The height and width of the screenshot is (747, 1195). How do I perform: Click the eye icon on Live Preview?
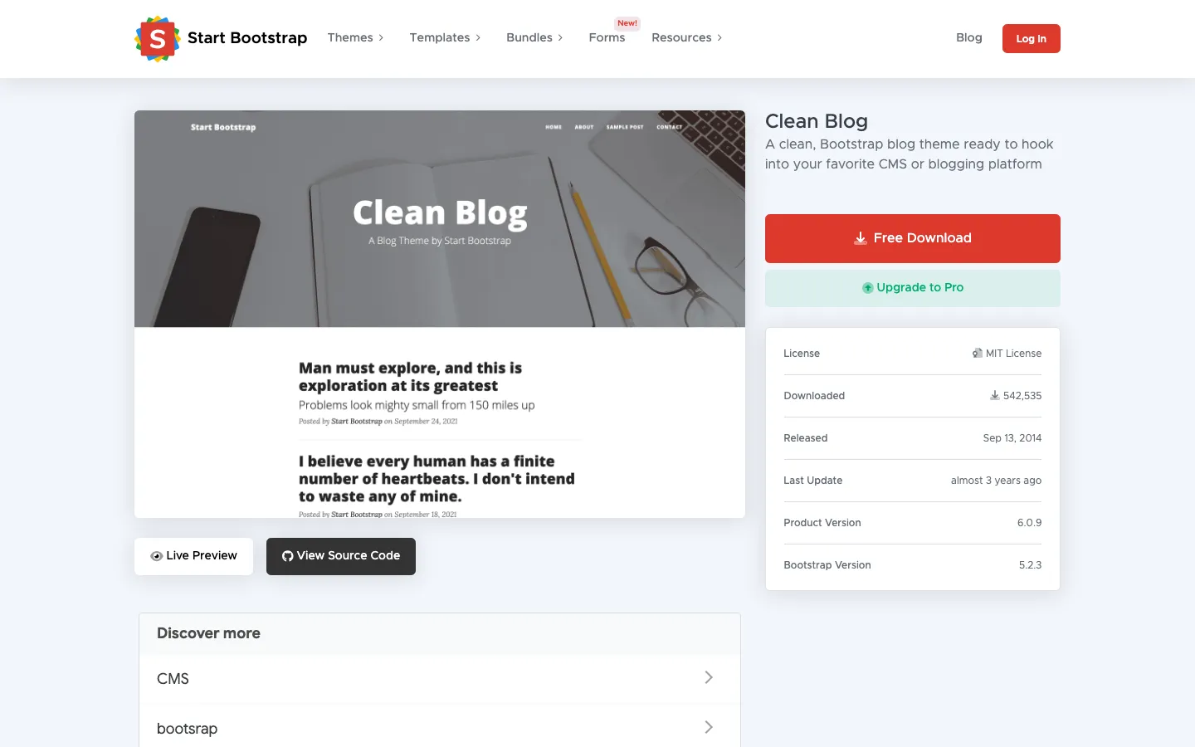point(156,556)
